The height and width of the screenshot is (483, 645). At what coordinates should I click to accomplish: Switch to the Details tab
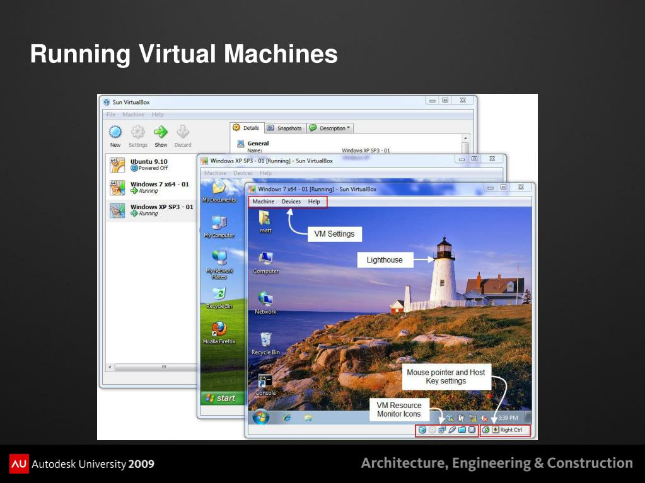247,128
